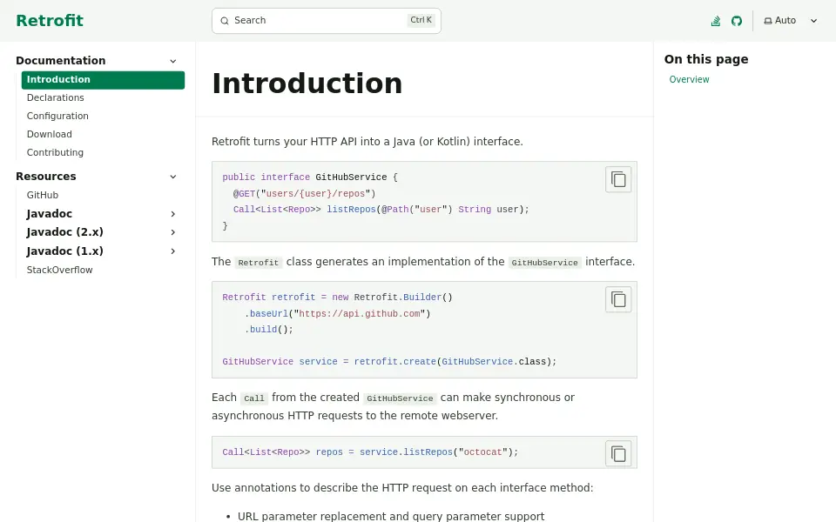Expand the Javadoc (1.x) sidebar group
The width and height of the screenshot is (836, 522).
pyautogui.click(x=172, y=251)
